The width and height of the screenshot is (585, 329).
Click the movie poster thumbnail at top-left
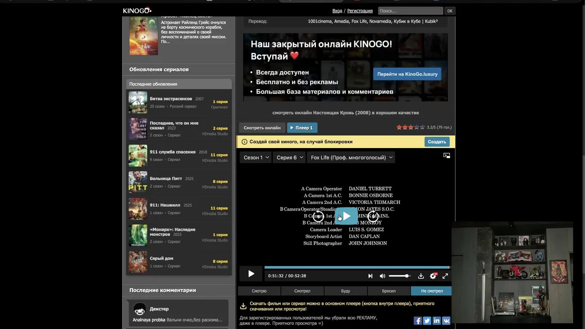coord(144,36)
